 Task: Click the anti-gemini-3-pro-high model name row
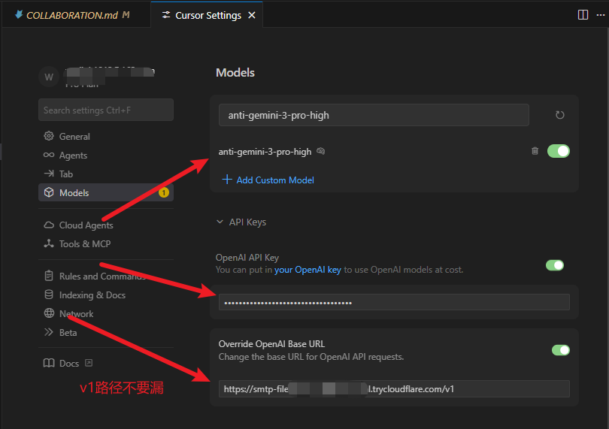pyautogui.click(x=265, y=152)
